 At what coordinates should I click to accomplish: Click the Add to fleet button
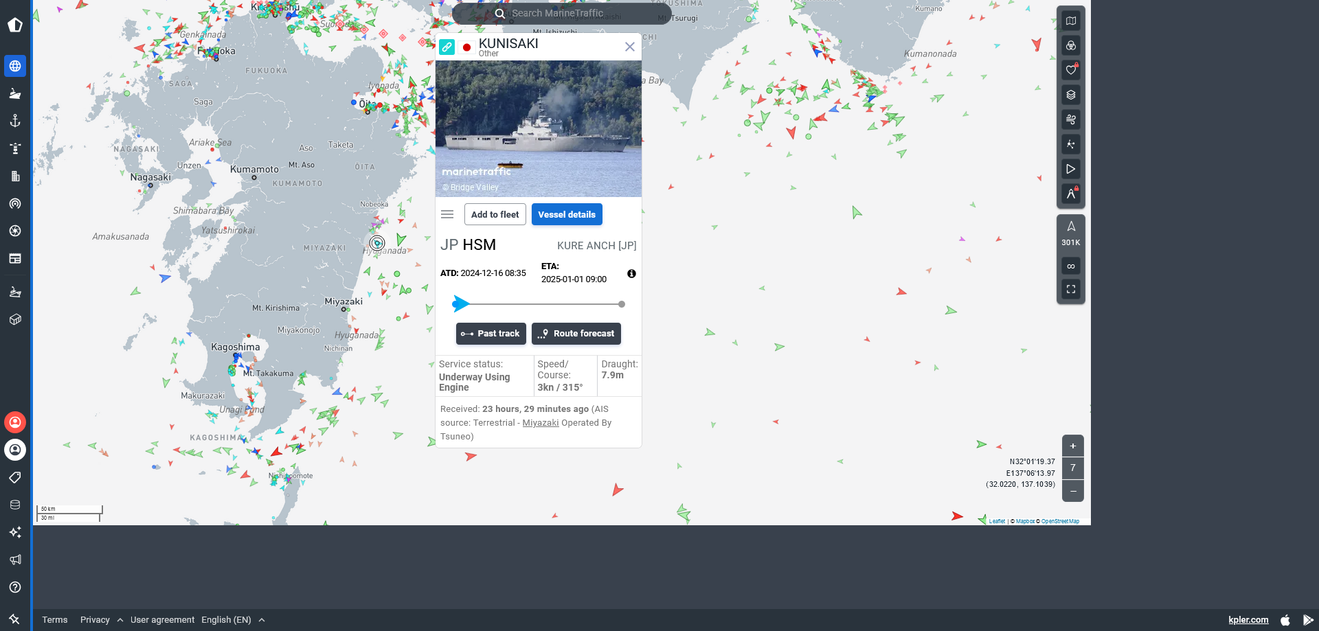pyautogui.click(x=495, y=214)
